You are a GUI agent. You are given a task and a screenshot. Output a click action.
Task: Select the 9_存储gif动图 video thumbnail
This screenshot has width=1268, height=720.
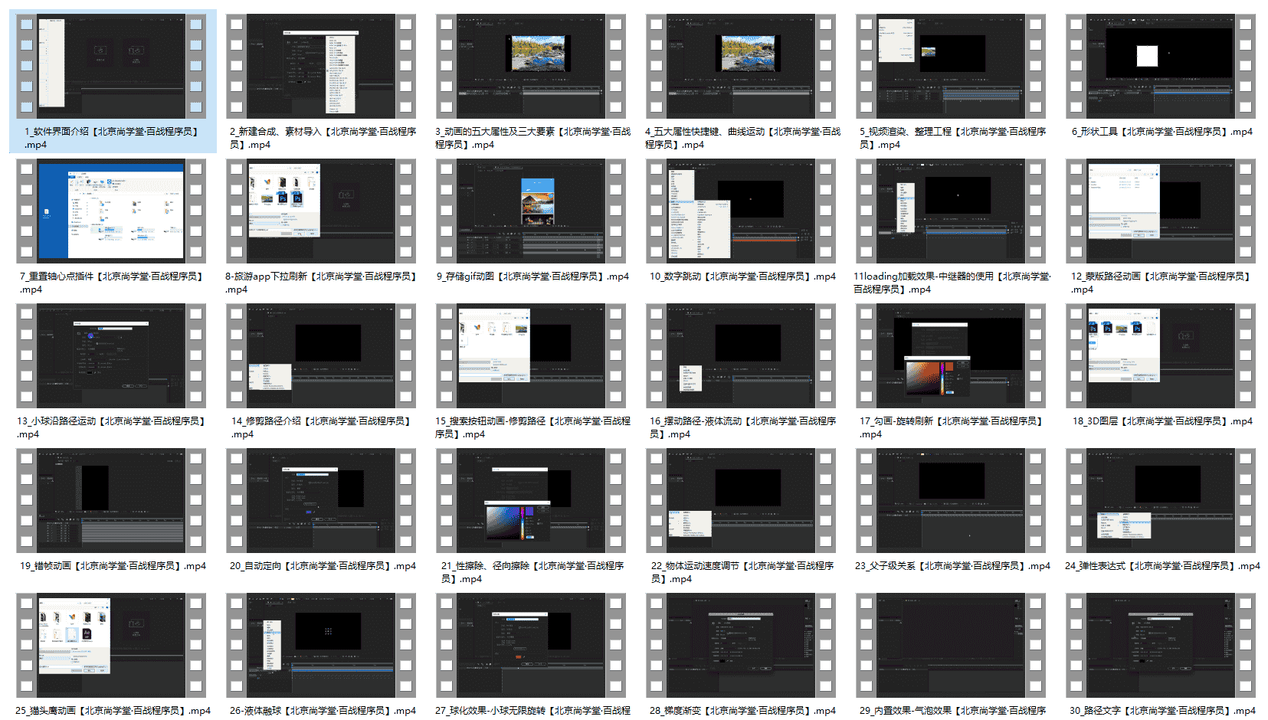click(531, 211)
